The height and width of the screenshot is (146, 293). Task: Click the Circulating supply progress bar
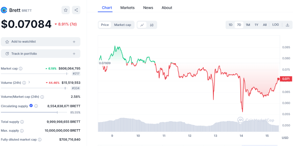pos(34,112)
